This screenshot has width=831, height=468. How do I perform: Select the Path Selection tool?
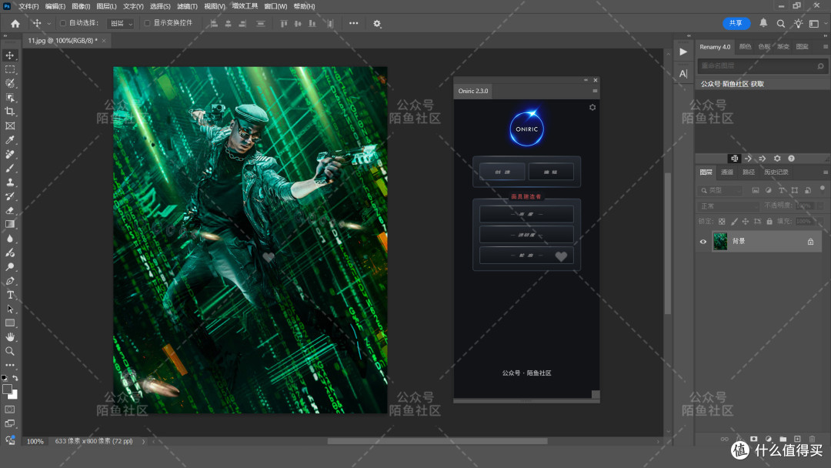coord(10,309)
